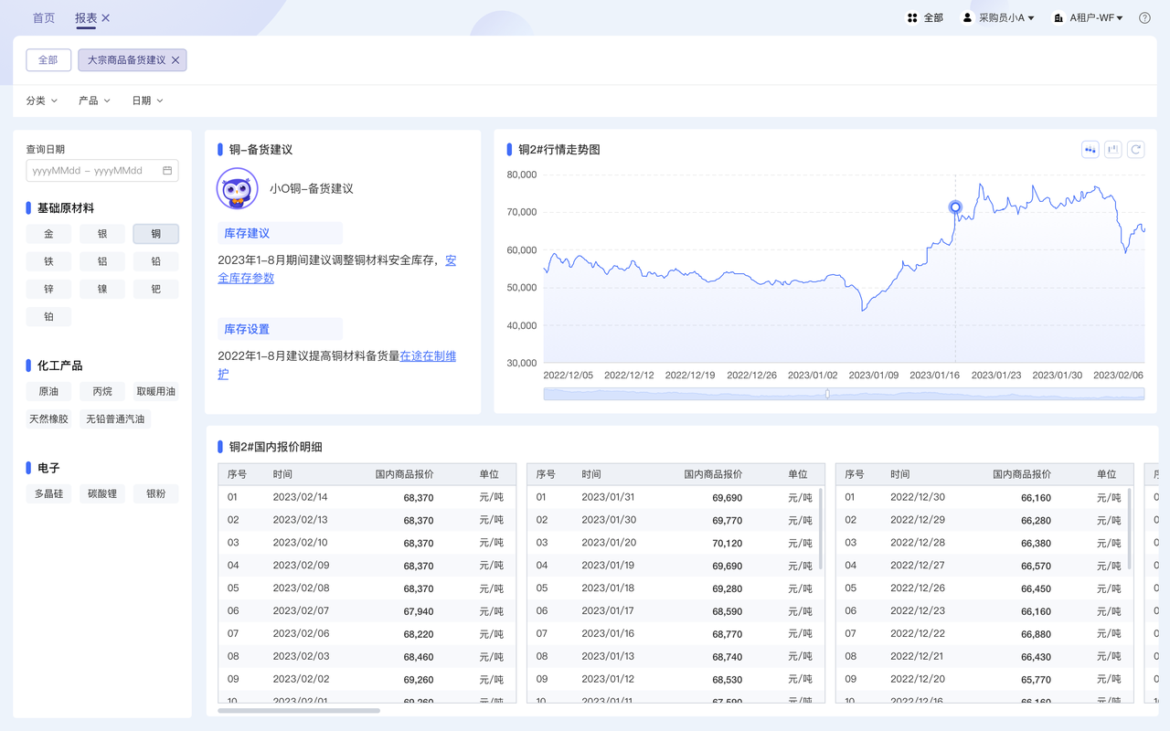Click the four-dot grid icon beside 全部

pyautogui.click(x=911, y=18)
